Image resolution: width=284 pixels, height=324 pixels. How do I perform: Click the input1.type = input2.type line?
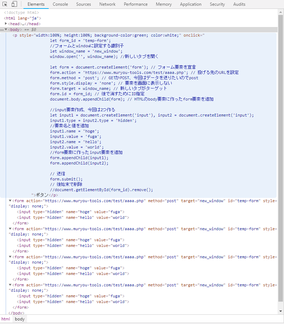93,120
